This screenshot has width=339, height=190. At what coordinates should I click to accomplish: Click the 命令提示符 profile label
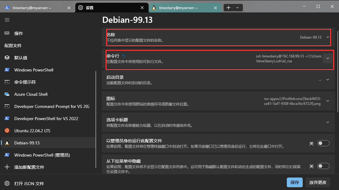click(25, 82)
